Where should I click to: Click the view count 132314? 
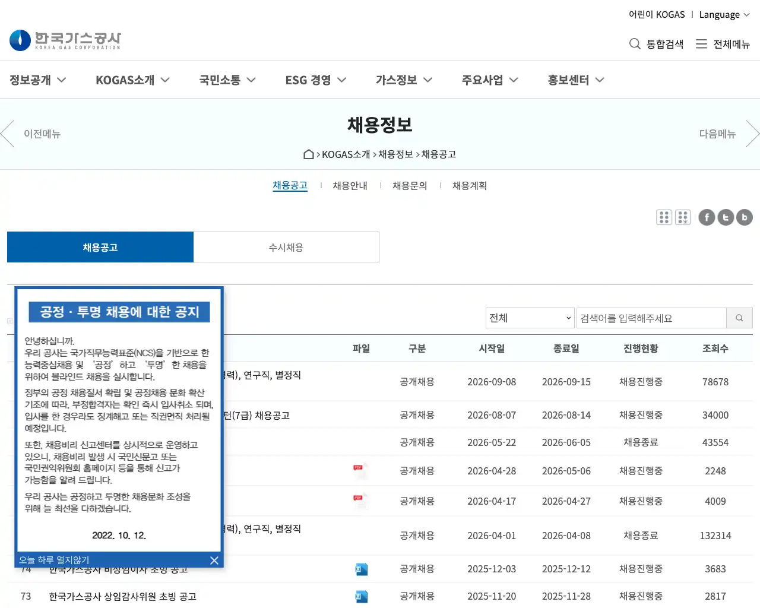tap(715, 536)
